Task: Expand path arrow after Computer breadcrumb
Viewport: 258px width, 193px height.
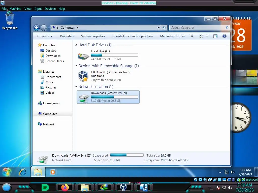Action: coord(77,28)
